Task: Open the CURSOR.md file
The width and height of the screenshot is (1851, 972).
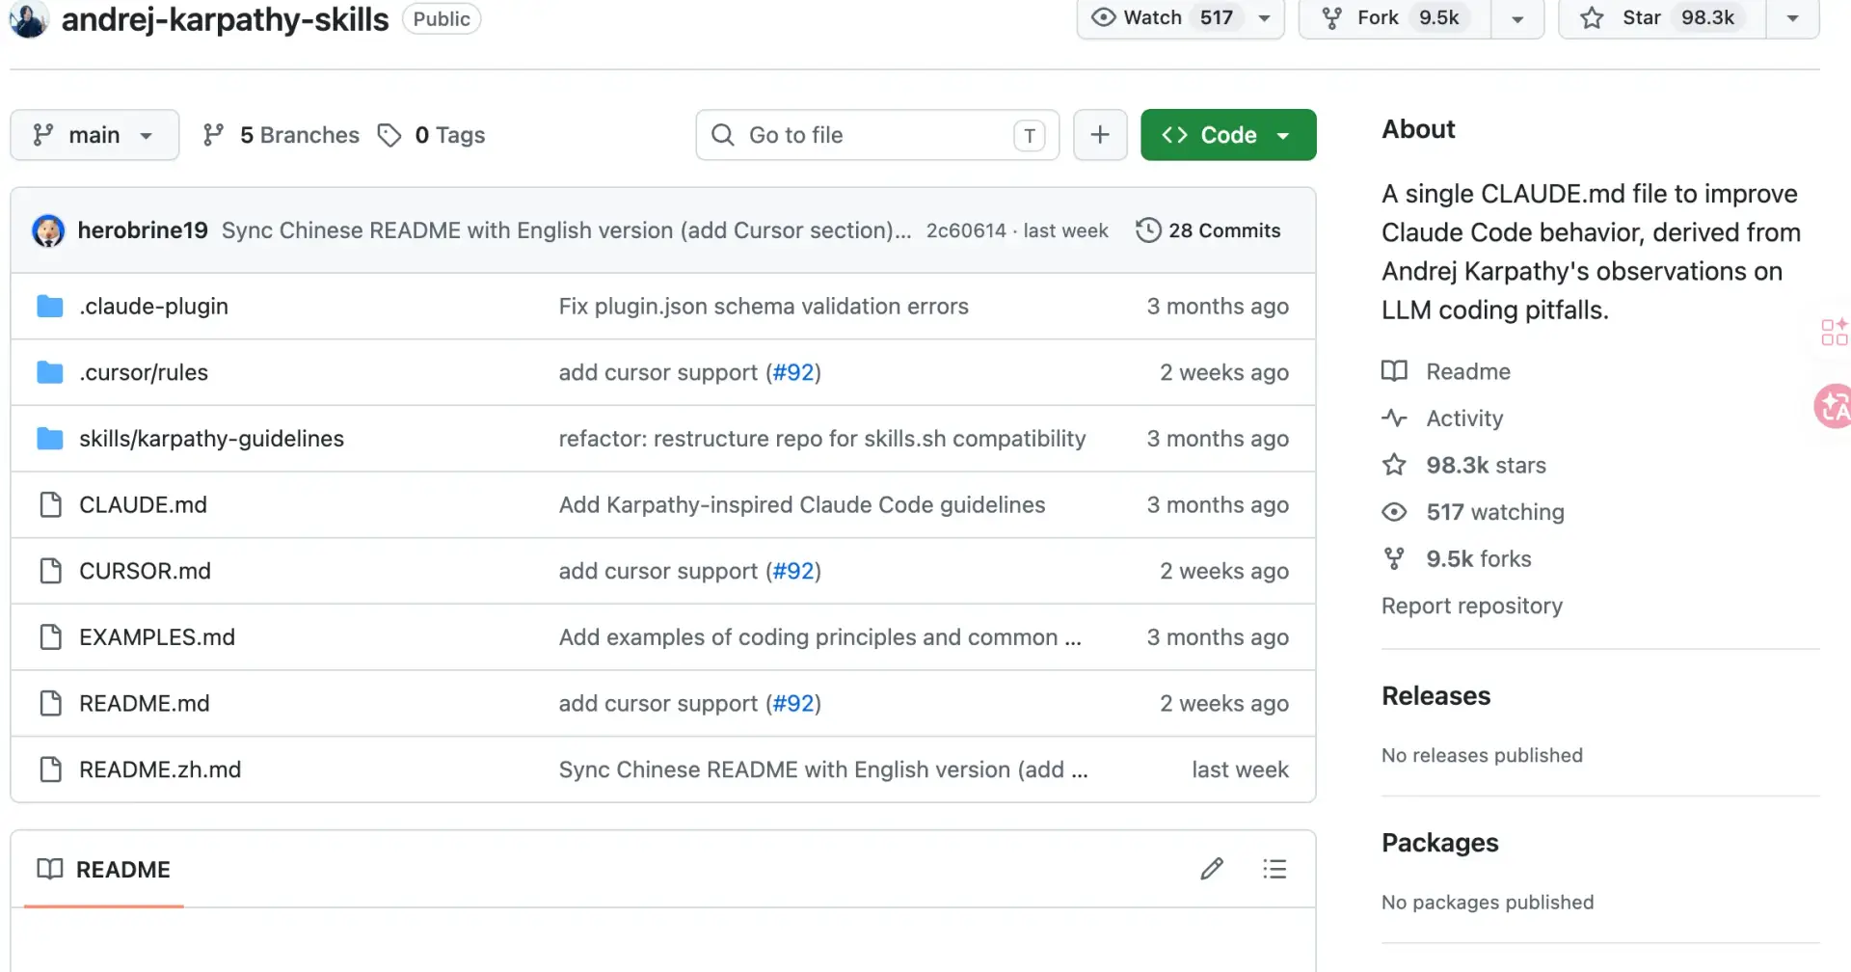Action: [145, 572]
